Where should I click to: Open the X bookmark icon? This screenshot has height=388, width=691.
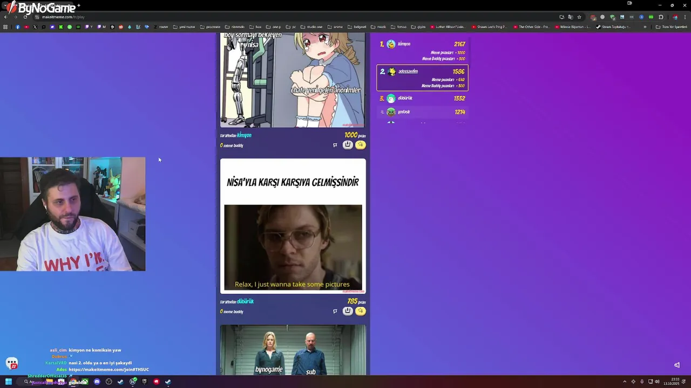click(35, 27)
